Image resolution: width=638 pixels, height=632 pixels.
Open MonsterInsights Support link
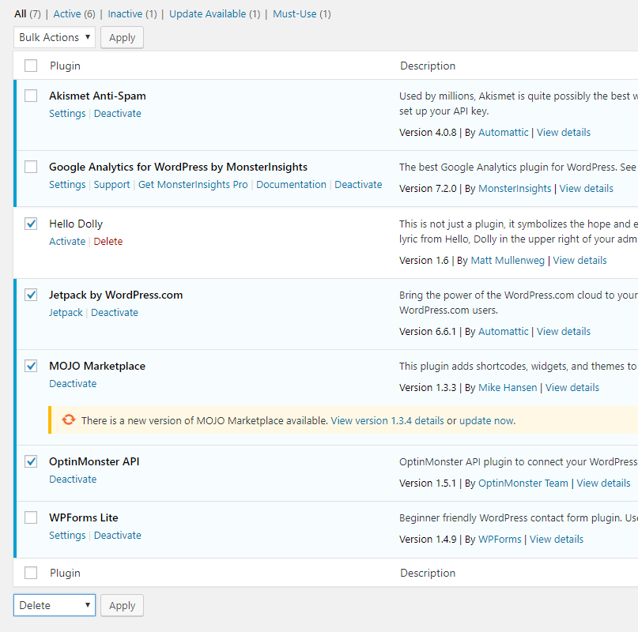tap(112, 185)
